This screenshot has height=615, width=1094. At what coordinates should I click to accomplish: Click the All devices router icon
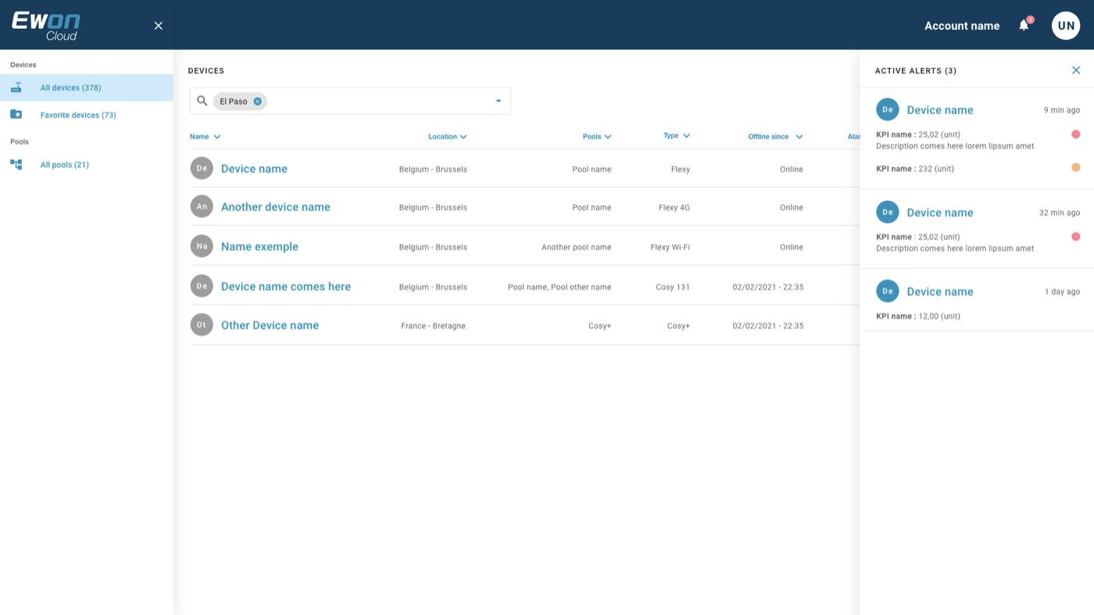16,88
